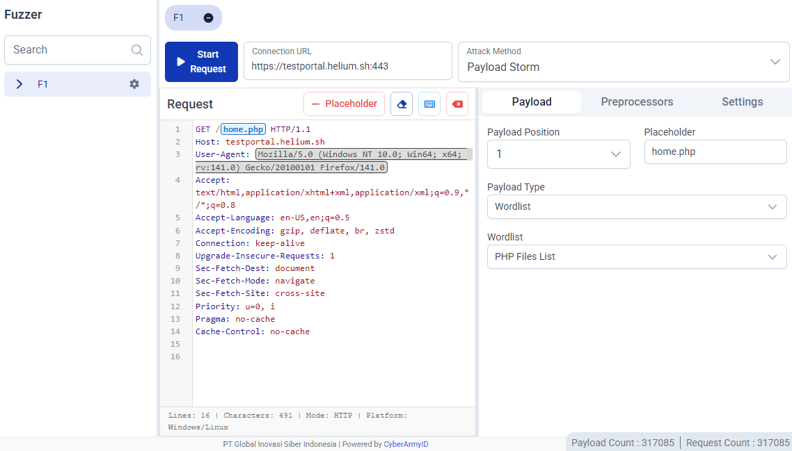Open the Payload Type dropdown
Image resolution: width=792 pixels, height=451 pixels.
point(636,207)
